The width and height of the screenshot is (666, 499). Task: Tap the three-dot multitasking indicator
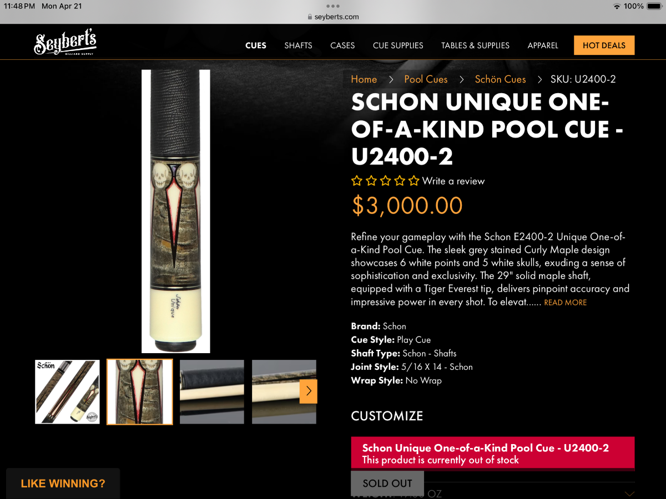[333, 6]
